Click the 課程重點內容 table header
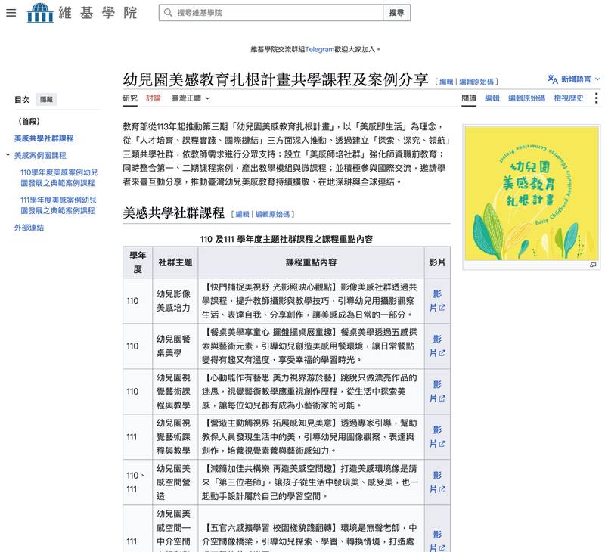 coord(311,262)
